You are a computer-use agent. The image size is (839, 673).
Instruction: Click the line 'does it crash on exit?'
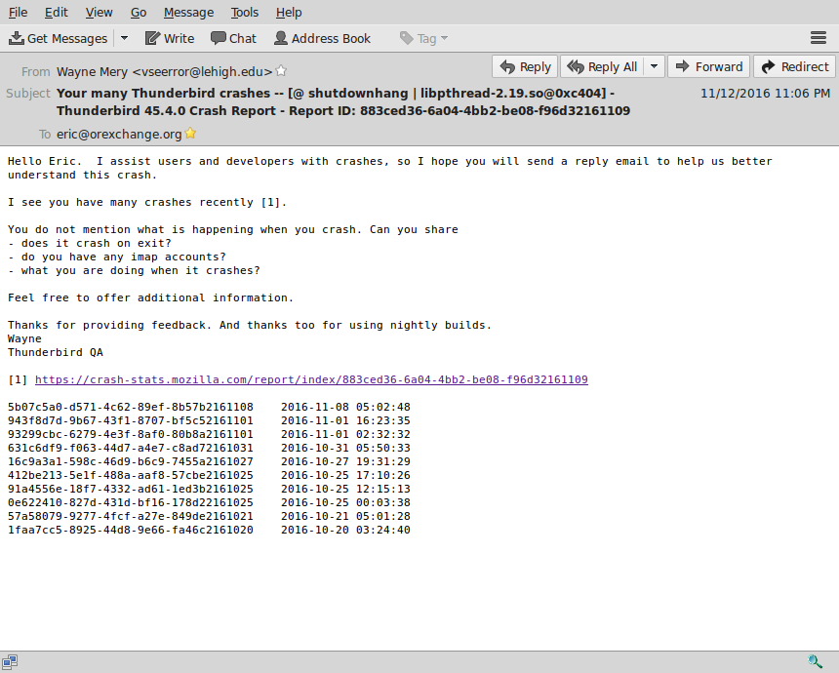click(x=90, y=244)
